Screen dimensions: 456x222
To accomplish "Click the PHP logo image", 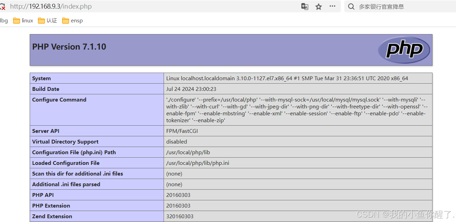I will click(x=404, y=50).
